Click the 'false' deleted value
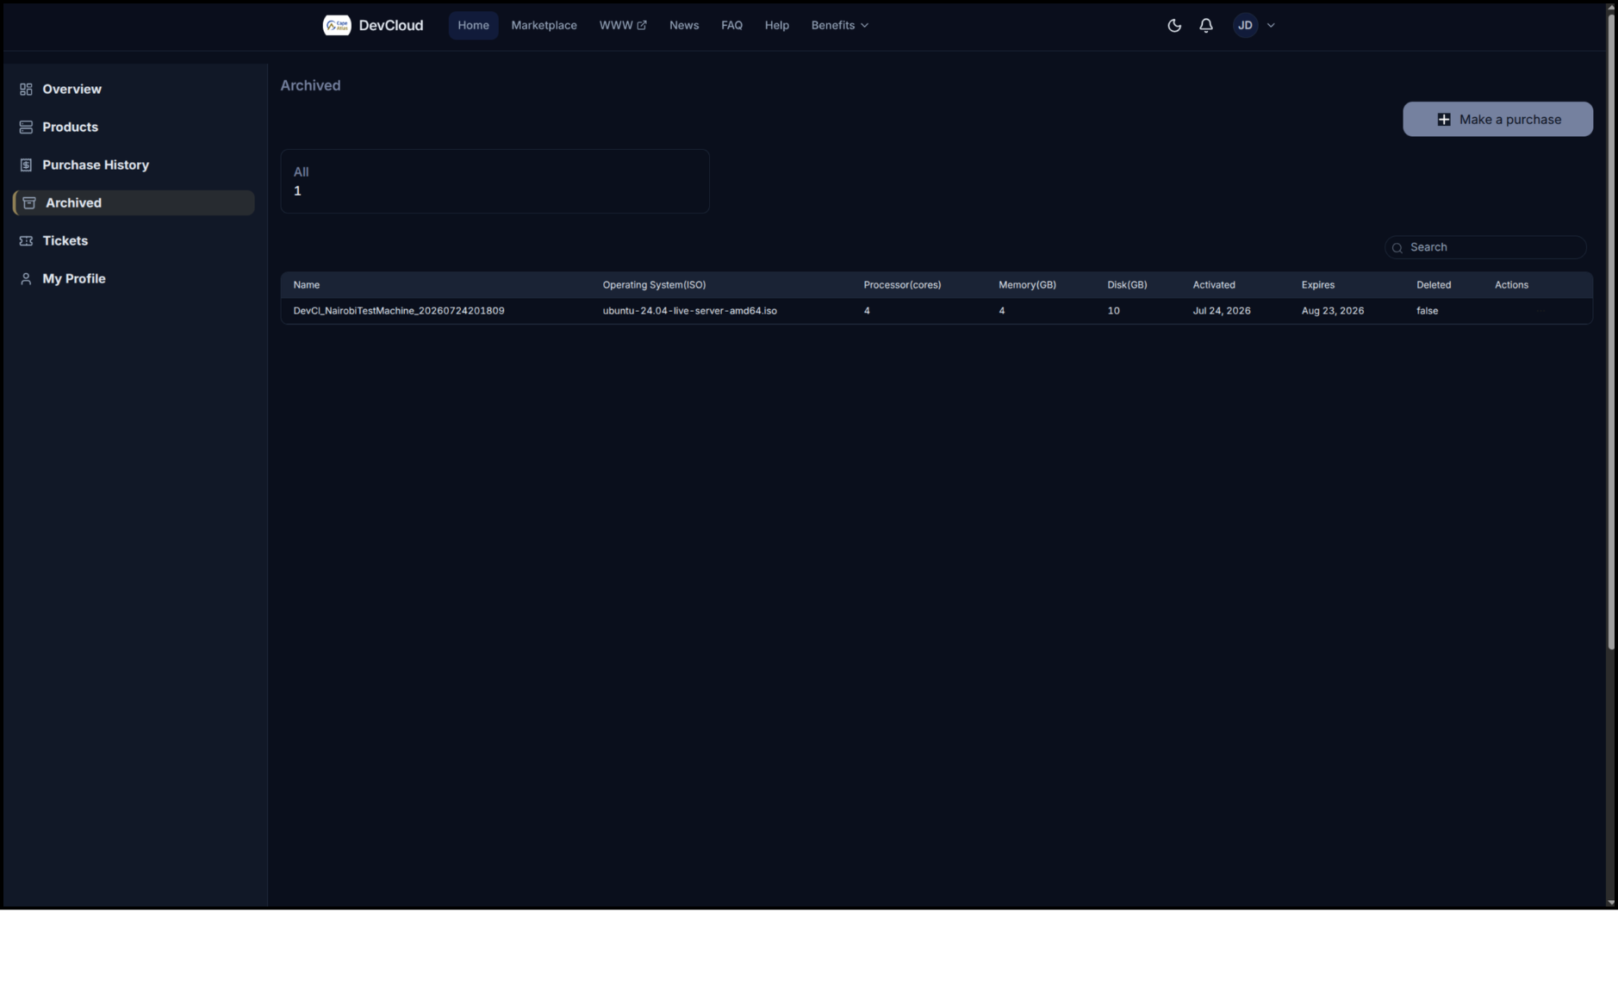This screenshot has height=1006, width=1618. pos(1427,310)
